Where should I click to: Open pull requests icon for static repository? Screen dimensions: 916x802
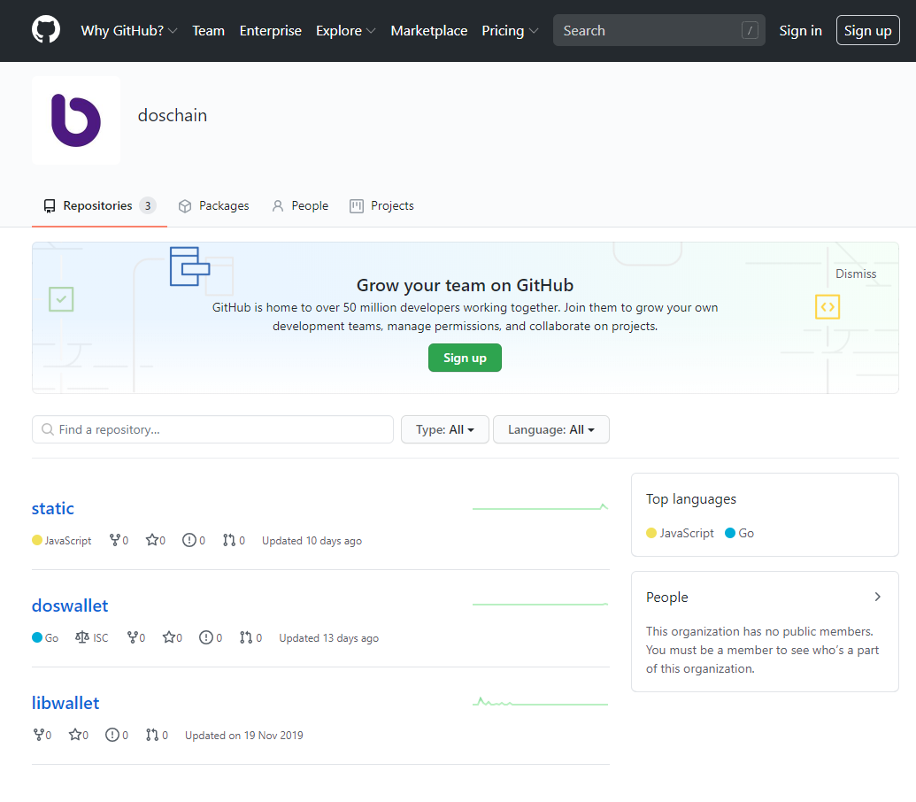point(229,540)
